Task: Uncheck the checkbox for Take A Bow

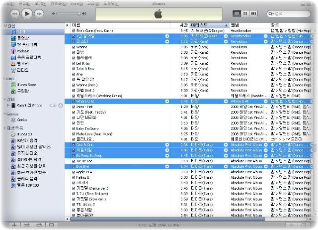Action: pyautogui.click(x=74, y=69)
